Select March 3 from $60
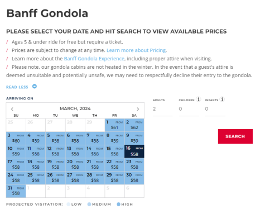This screenshot has width=260, height=218. coord(16,138)
